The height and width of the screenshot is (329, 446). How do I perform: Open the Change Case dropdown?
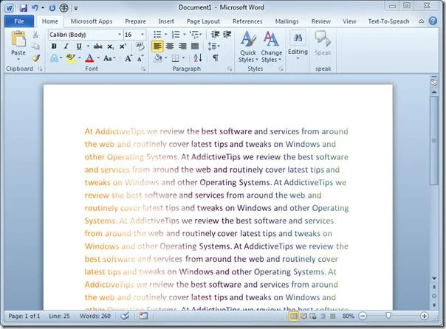109,58
